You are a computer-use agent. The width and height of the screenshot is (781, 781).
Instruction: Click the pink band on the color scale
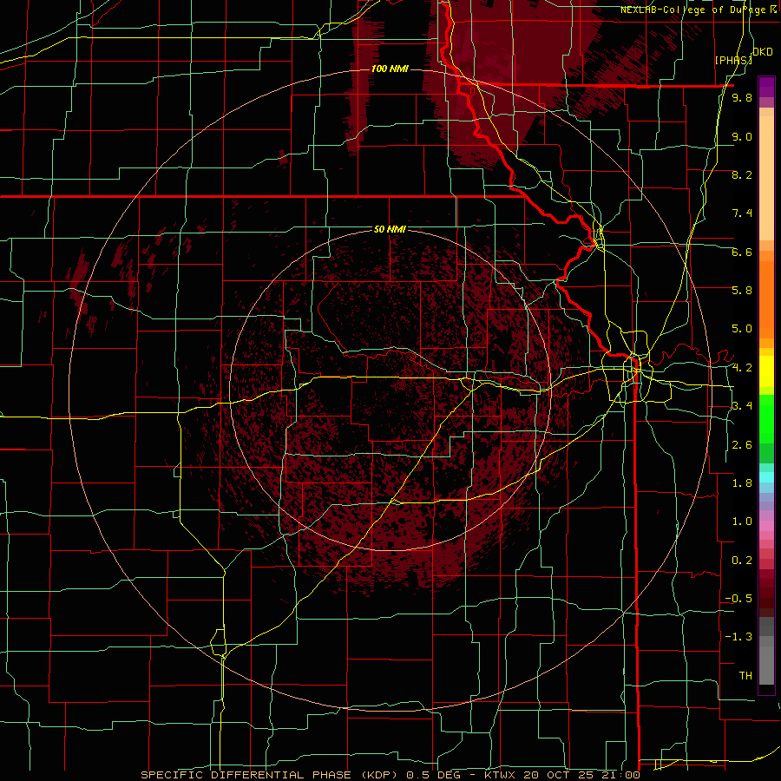[x=766, y=526]
